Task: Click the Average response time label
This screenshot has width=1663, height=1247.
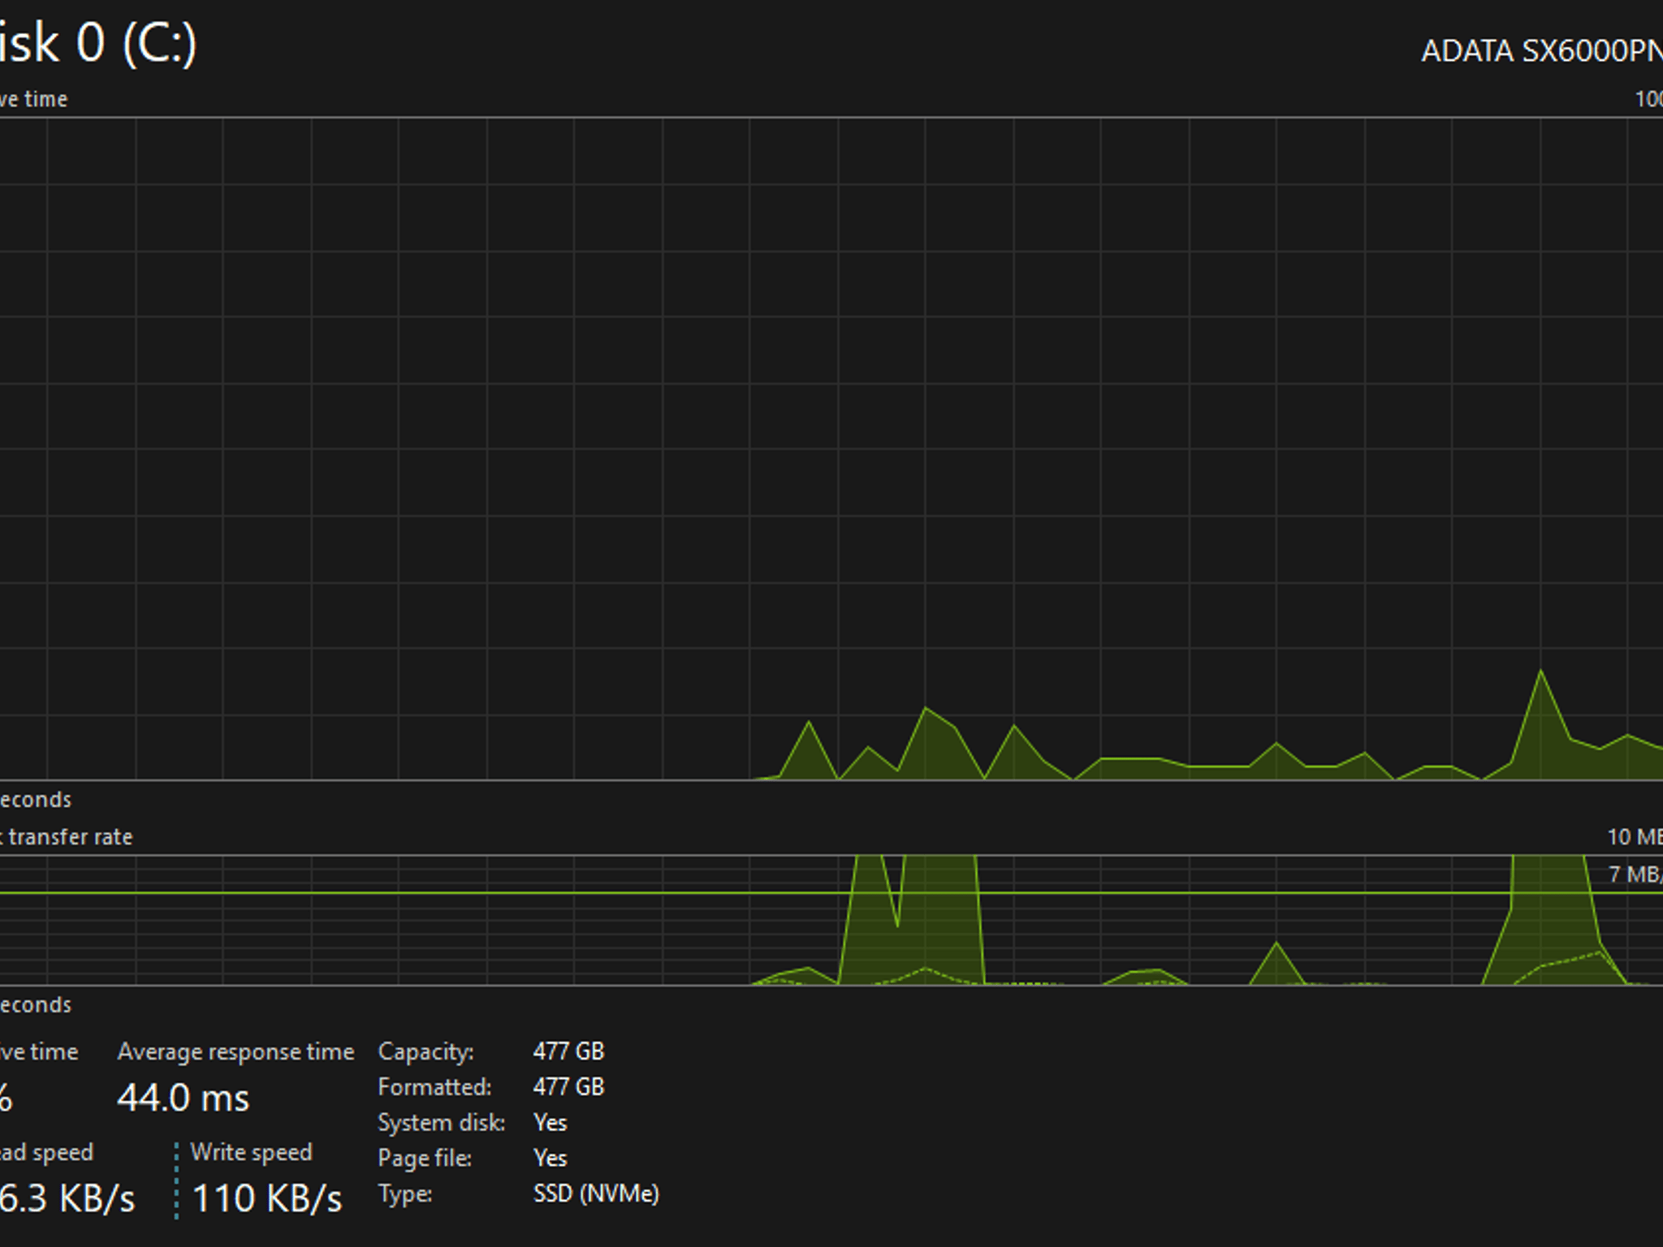Action: (x=235, y=1051)
